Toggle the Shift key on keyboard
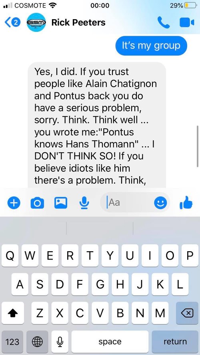The image size is (200, 355). [x=13, y=313]
